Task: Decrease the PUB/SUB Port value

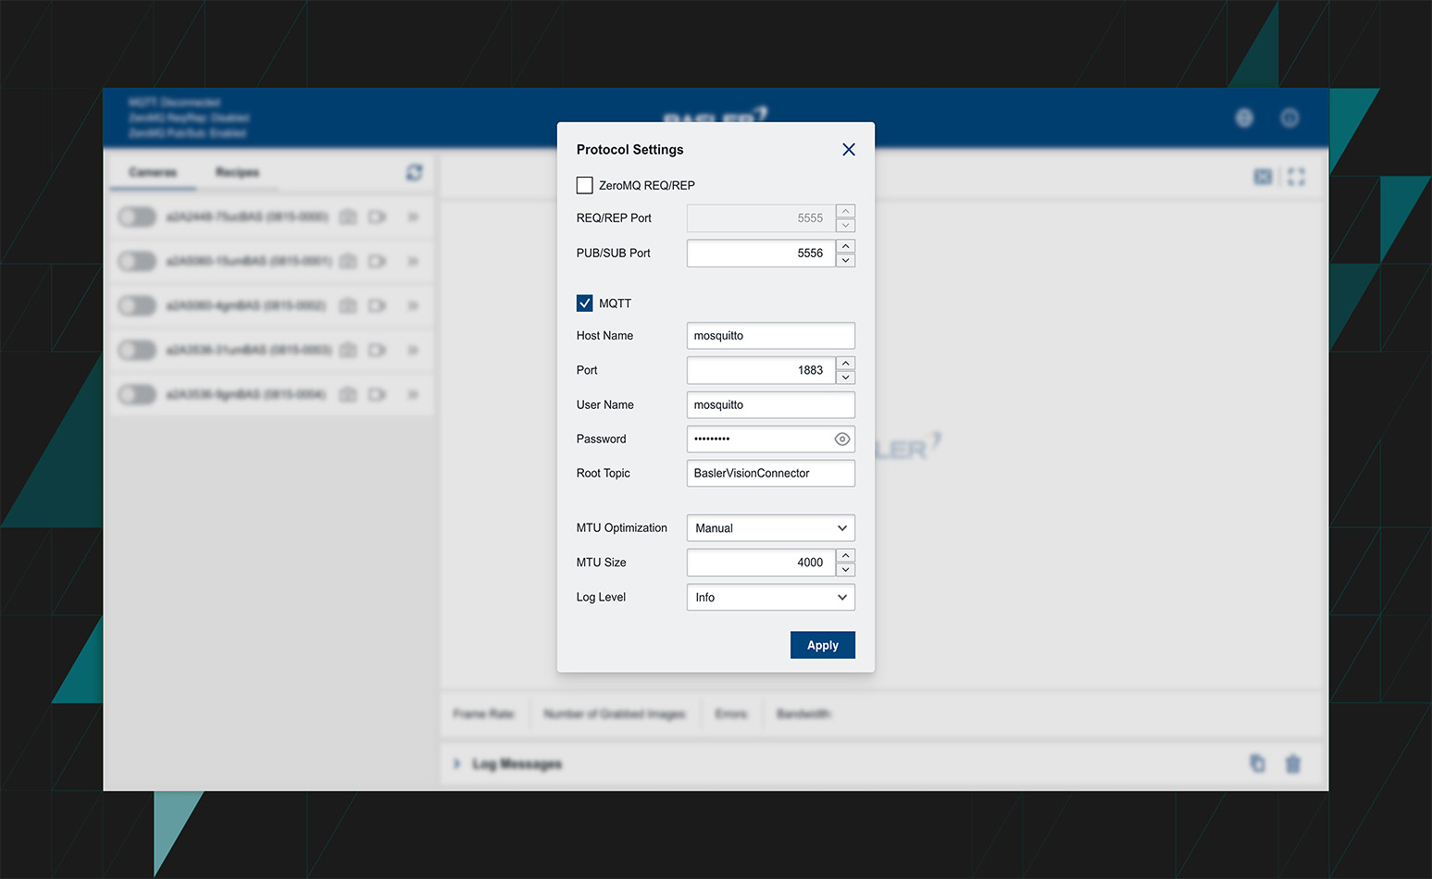Action: pos(846,261)
